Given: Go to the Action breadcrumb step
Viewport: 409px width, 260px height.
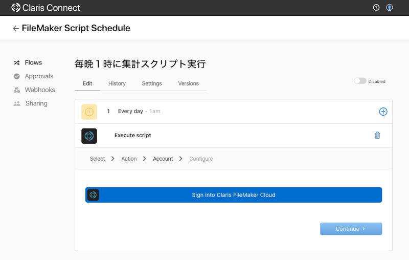Looking at the screenshot, I should point(129,159).
